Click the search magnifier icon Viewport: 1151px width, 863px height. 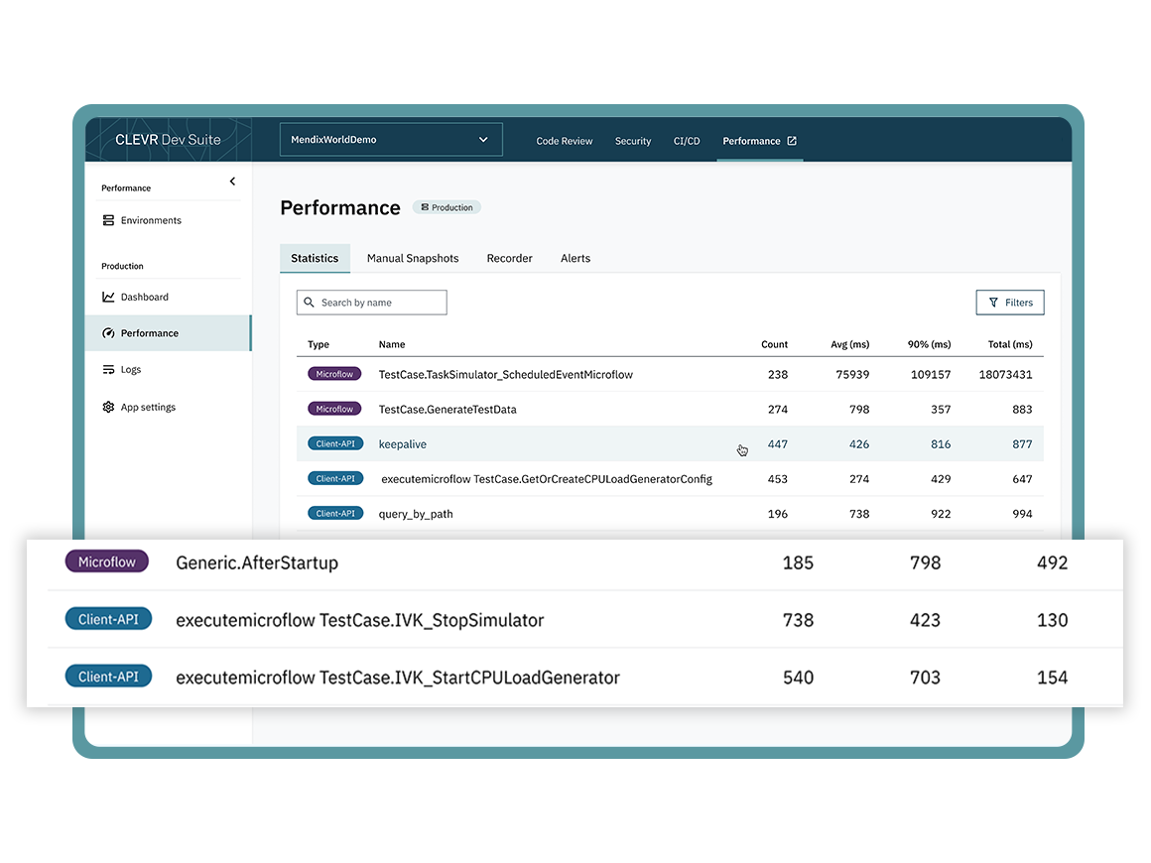[x=309, y=303]
